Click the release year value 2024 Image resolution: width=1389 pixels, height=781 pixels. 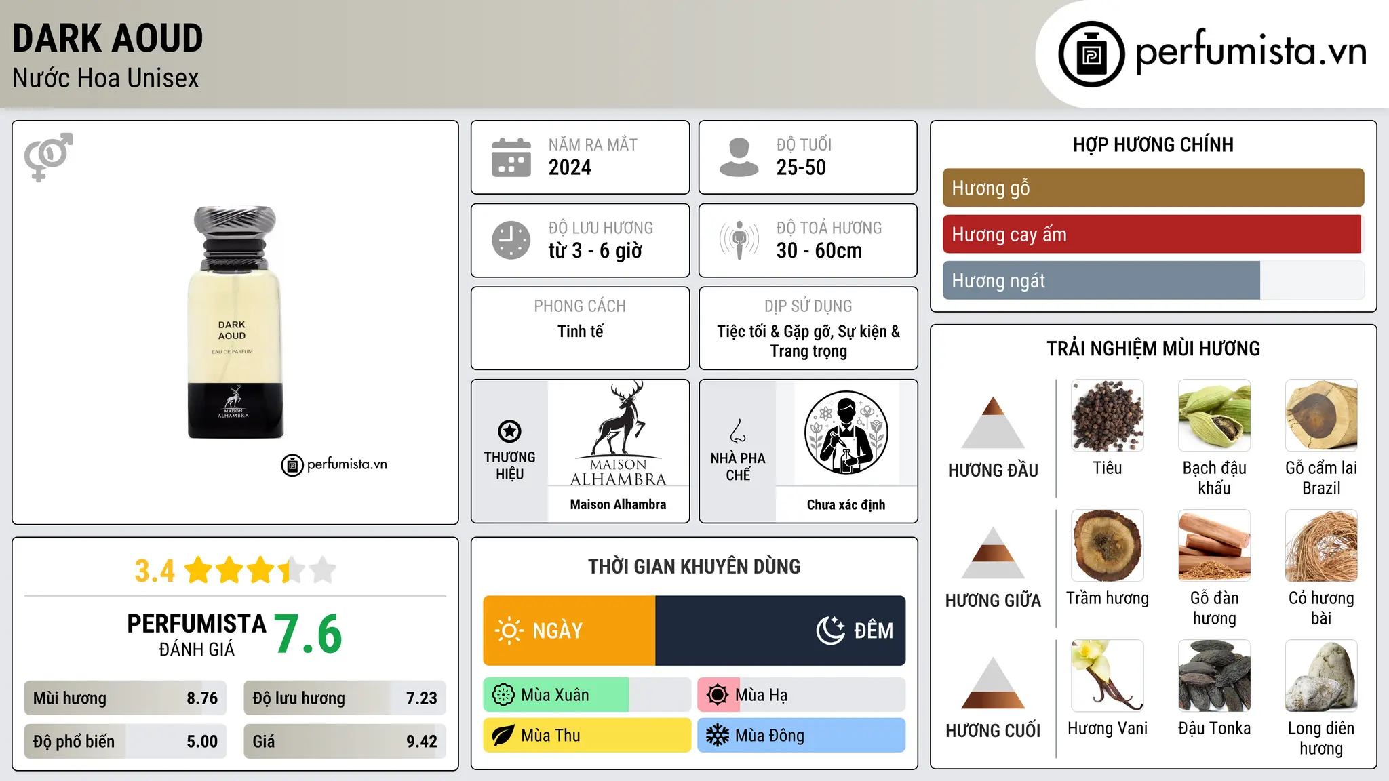(570, 167)
